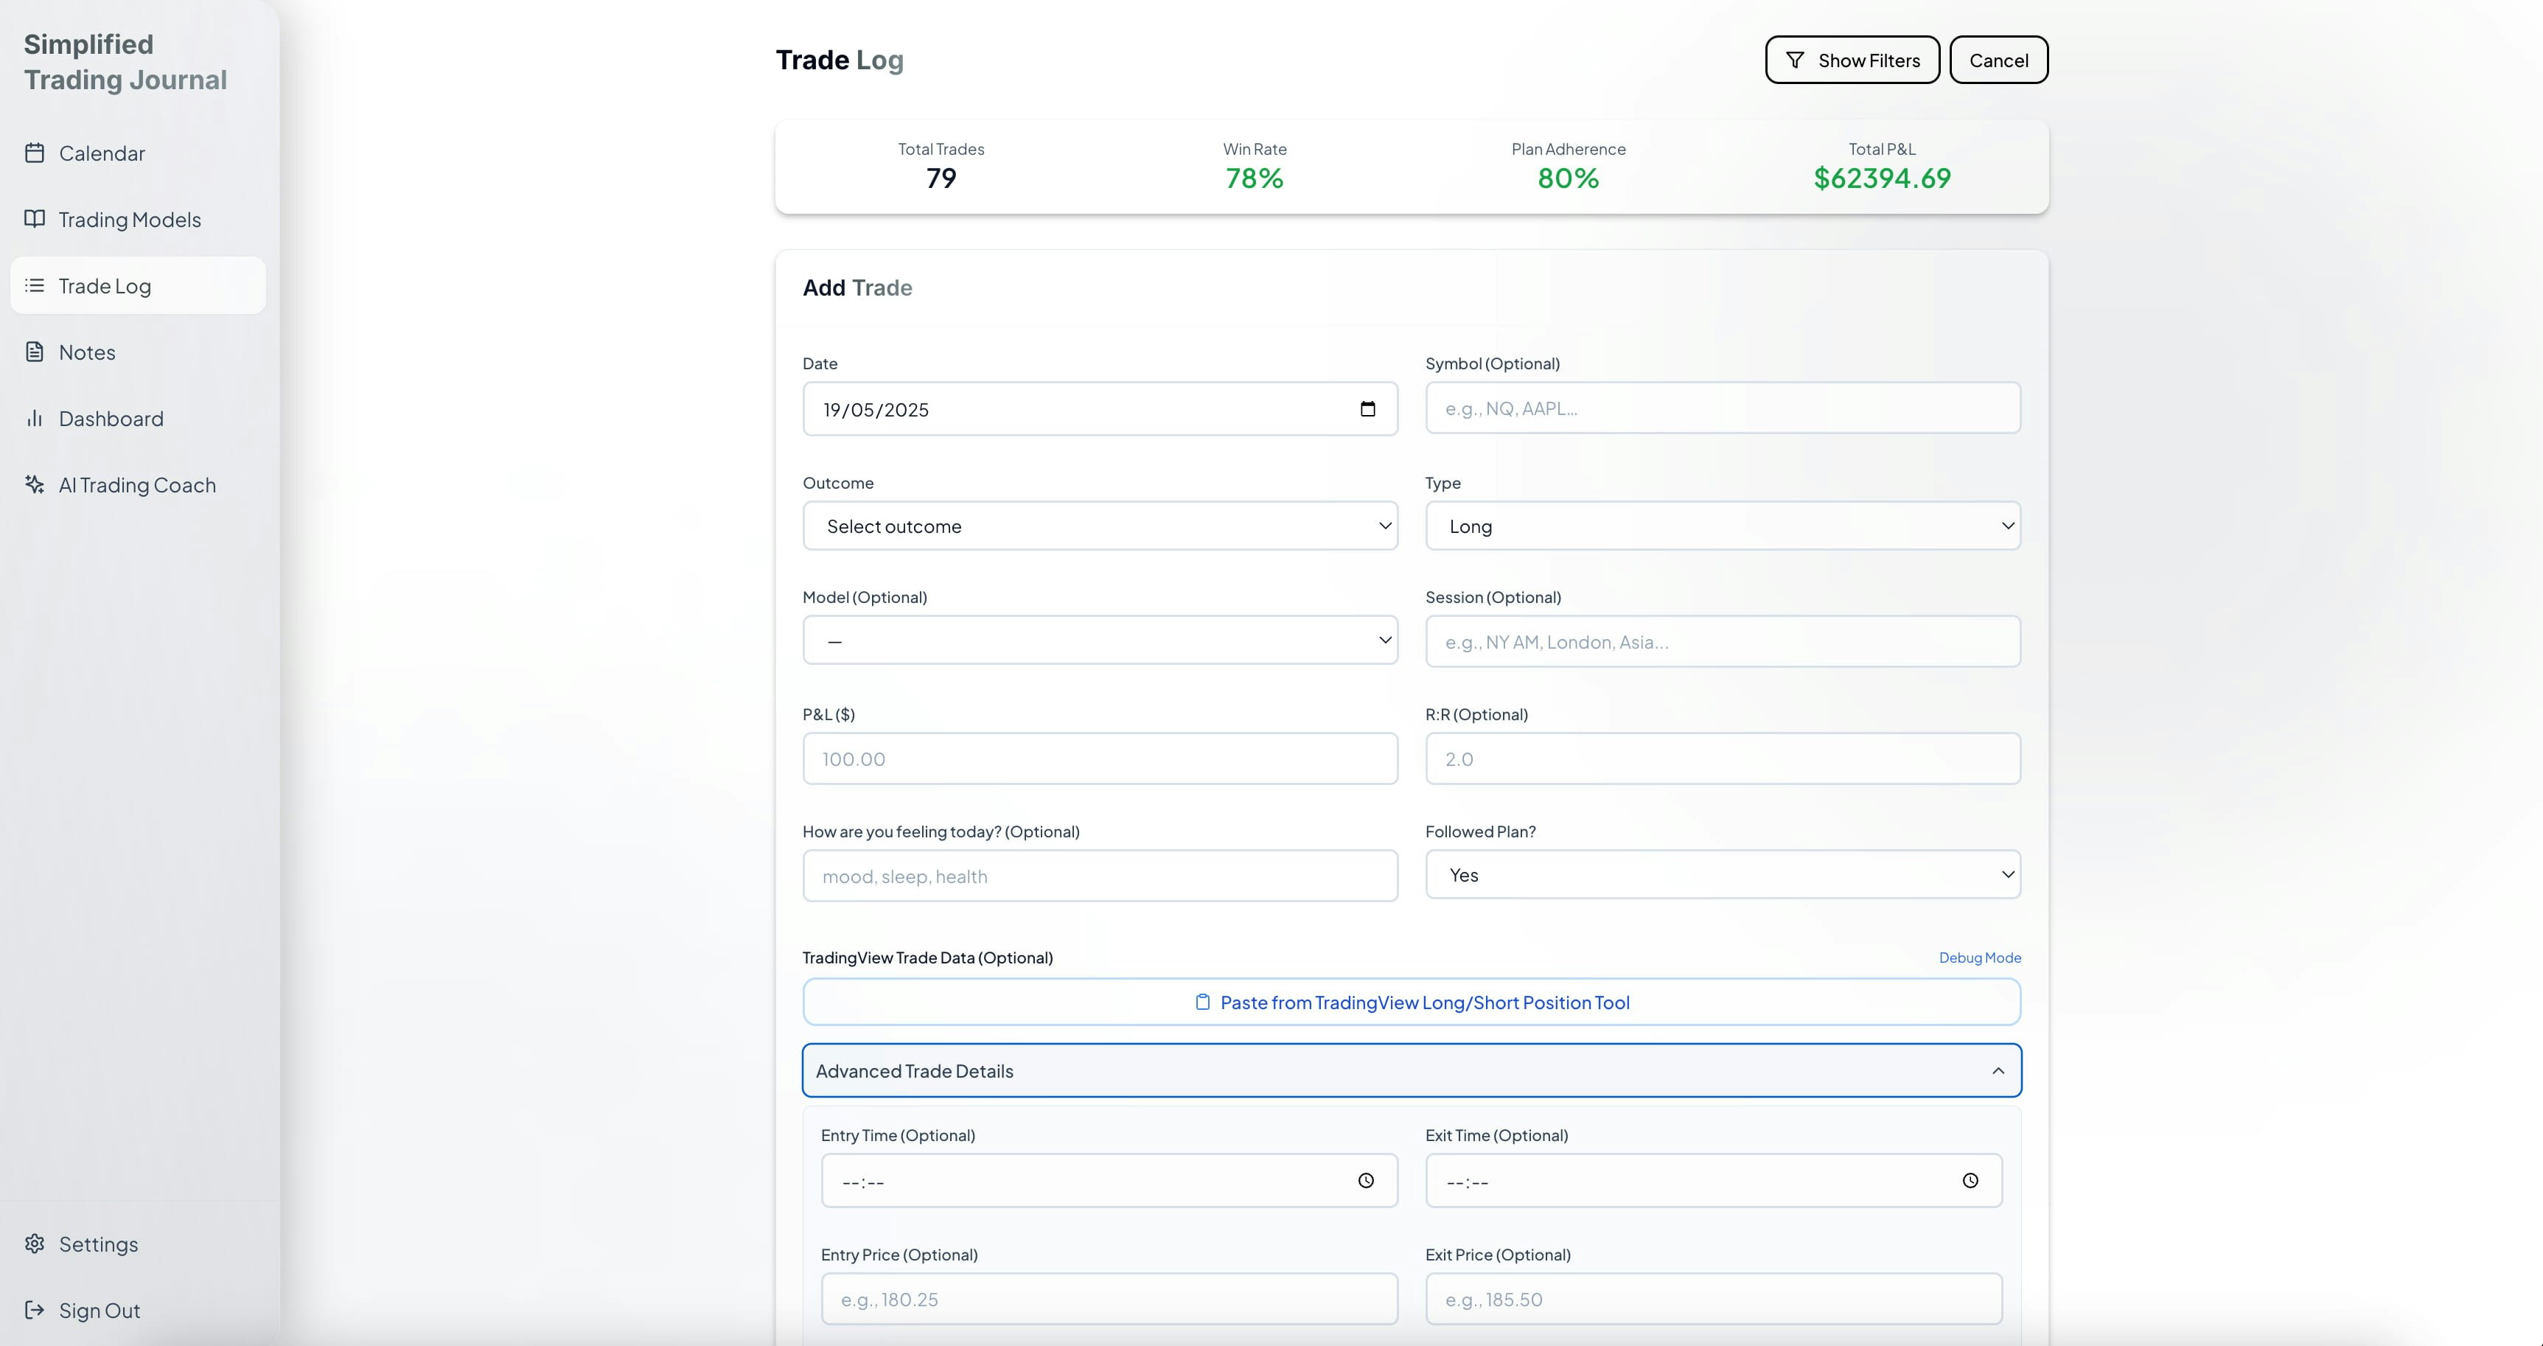2543x1346 pixels.
Task: Toggle Debug Mode link
Action: pos(1979,958)
